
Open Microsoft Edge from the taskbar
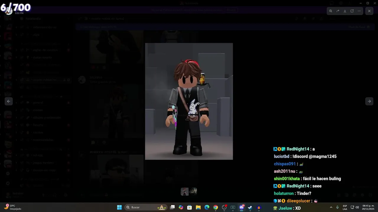[207, 207]
